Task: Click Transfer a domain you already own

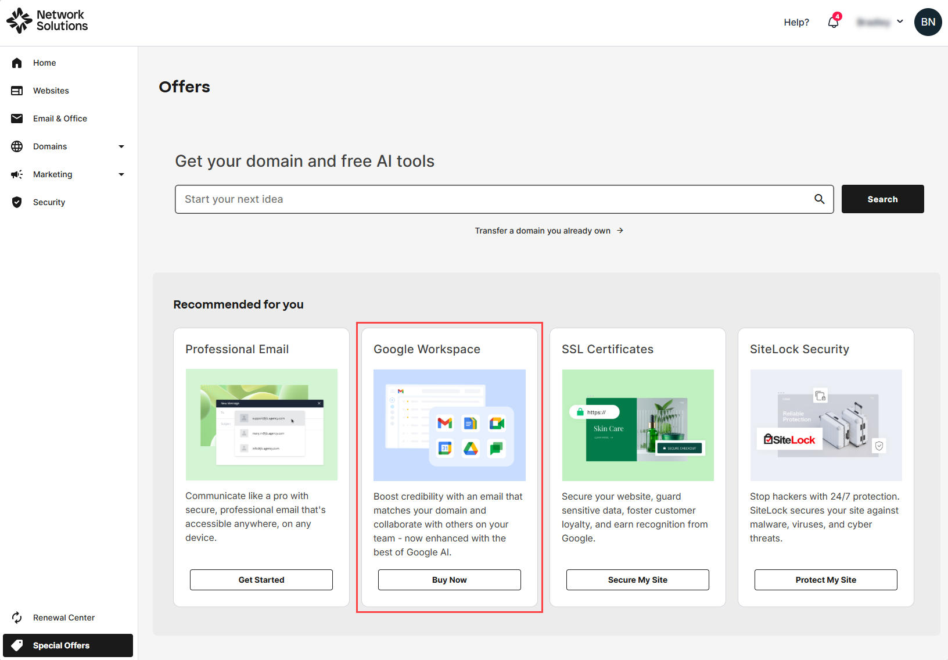Action: [x=543, y=231]
